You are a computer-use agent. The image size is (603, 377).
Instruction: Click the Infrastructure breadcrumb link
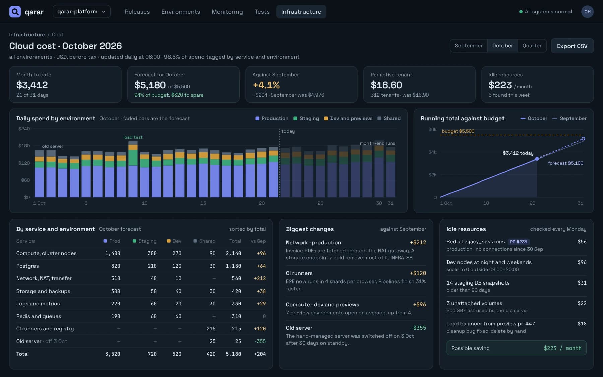(x=27, y=35)
